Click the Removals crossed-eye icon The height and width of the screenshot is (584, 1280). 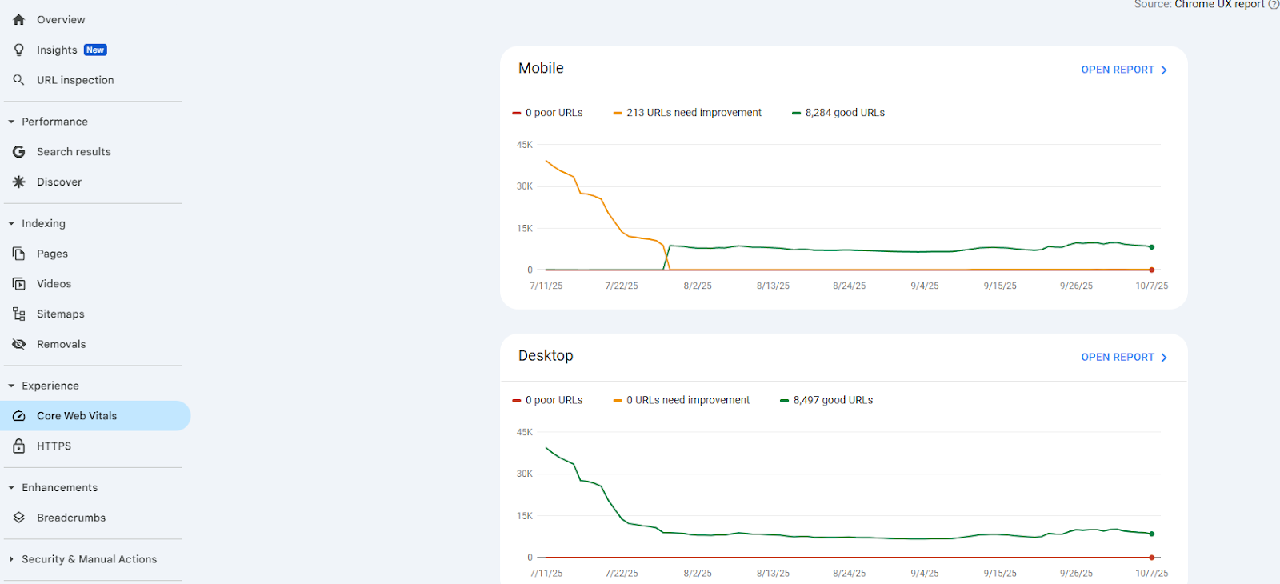click(x=19, y=345)
